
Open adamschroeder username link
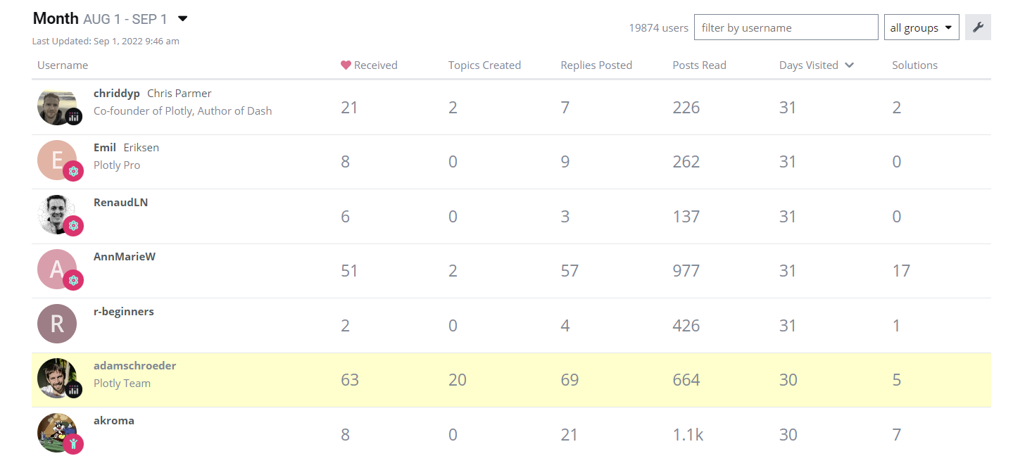[x=135, y=366]
